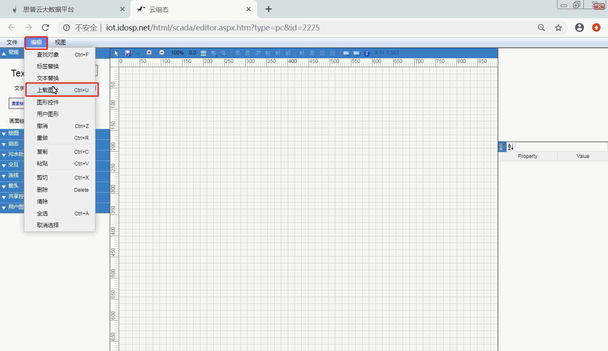Click the save floppy disk icon
This screenshot has height=351, width=608.
128,53
